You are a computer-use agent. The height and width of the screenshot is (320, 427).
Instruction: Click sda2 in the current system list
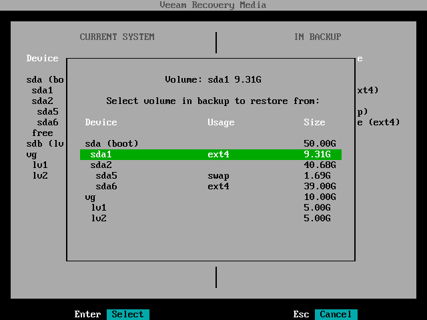(42, 101)
